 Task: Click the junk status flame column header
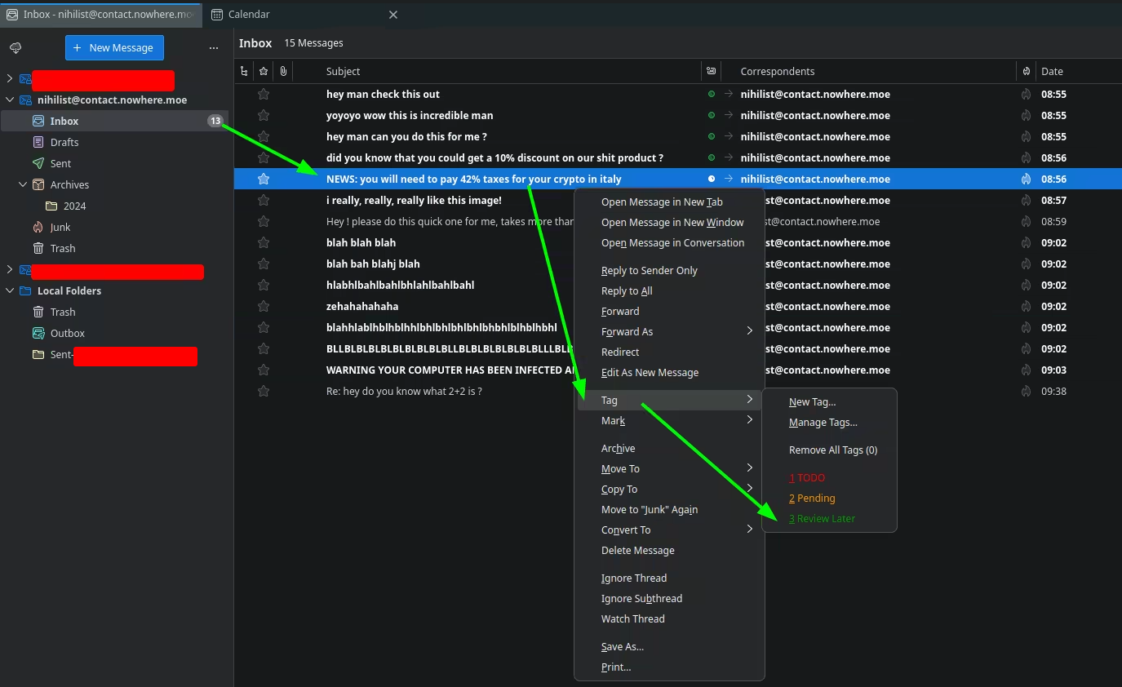coord(1027,72)
